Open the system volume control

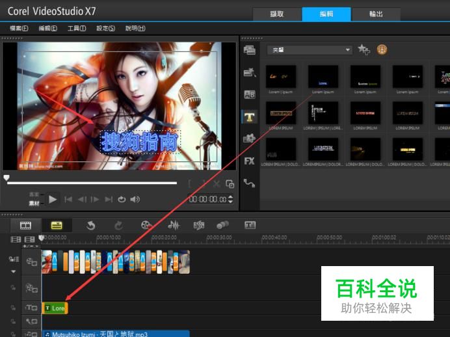(135, 199)
